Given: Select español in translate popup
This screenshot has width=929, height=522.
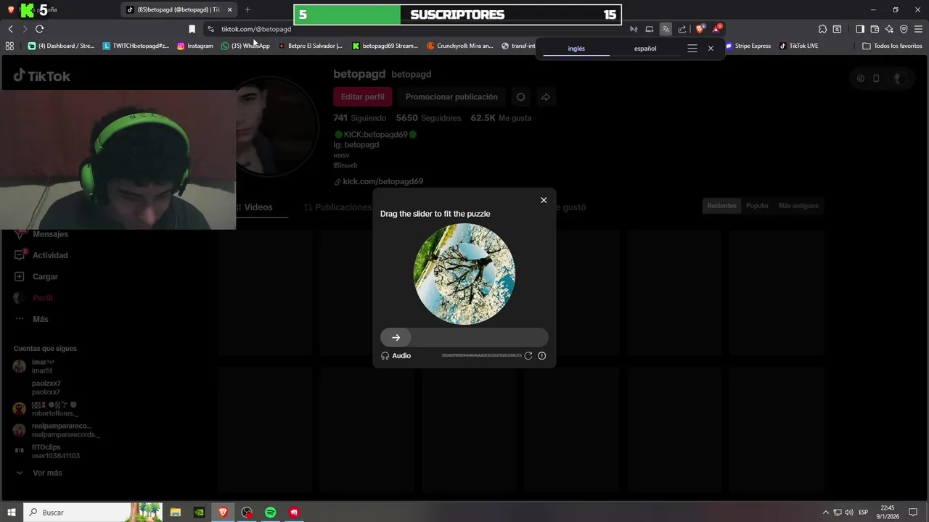Looking at the screenshot, I should (x=645, y=49).
